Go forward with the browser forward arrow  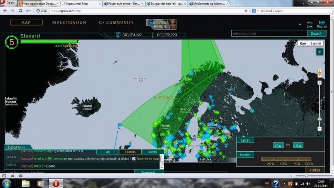13,11
